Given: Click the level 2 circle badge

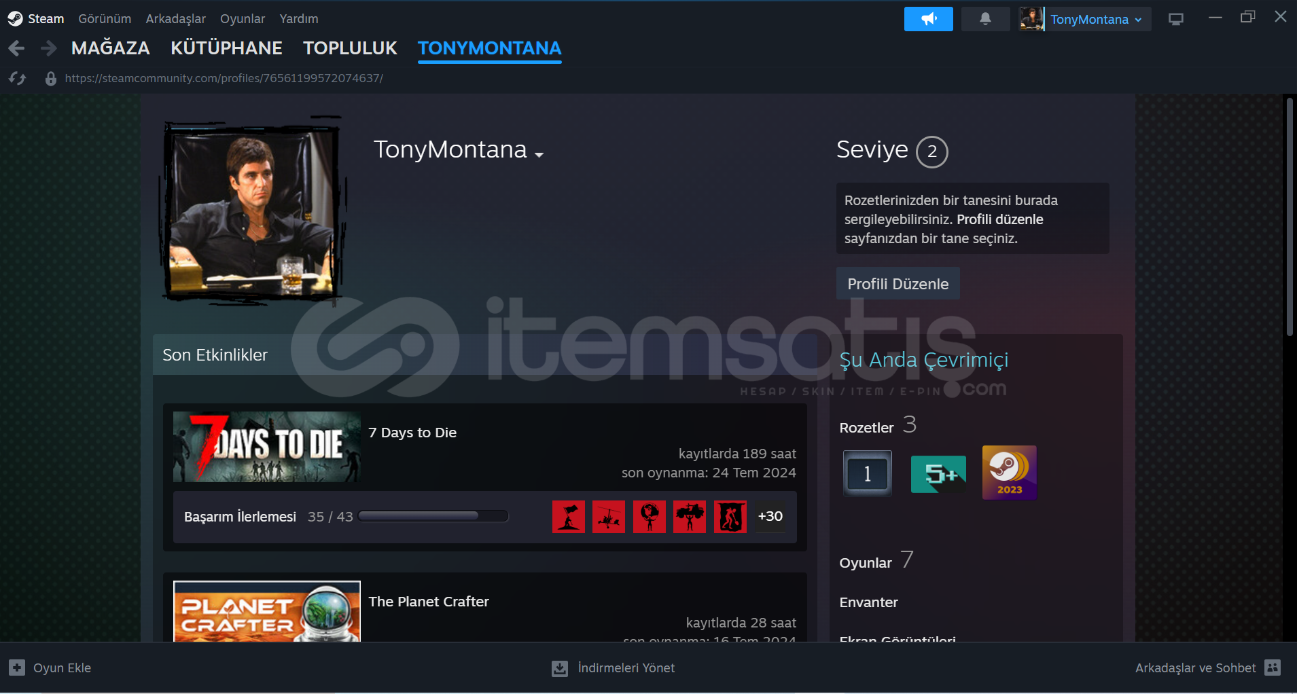Looking at the screenshot, I should tap(931, 151).
